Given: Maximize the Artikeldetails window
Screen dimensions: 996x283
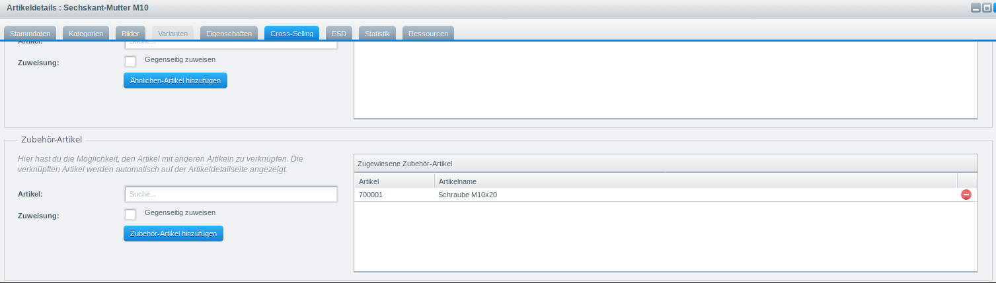Looking at the screenshot, I should (986, 8).
